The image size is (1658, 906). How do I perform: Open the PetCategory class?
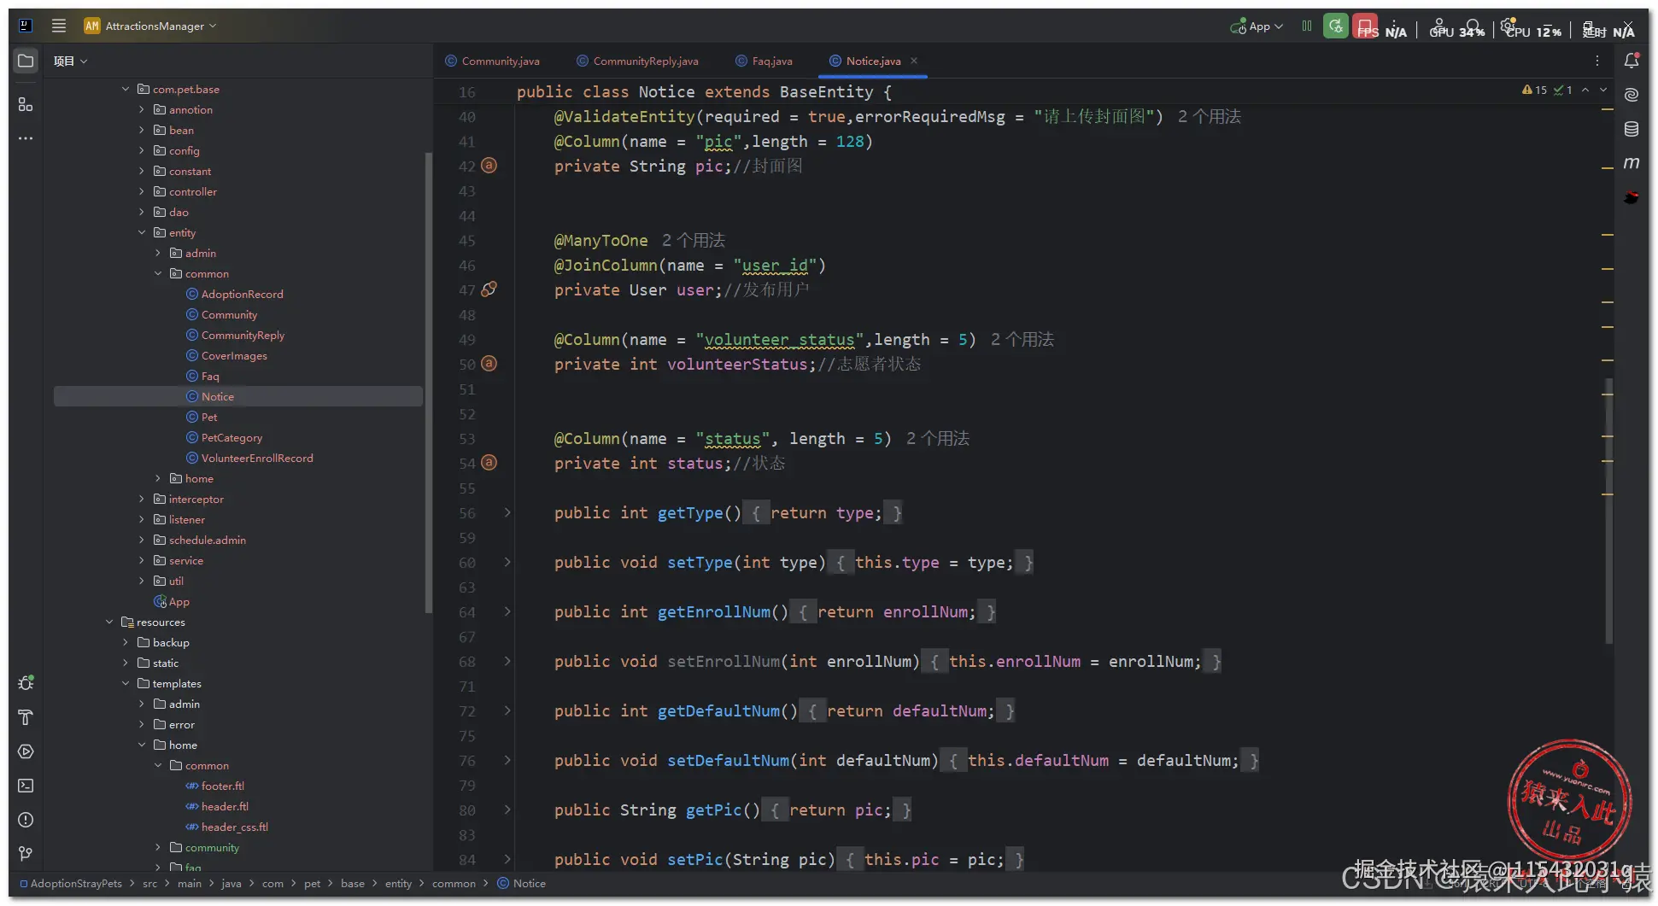click(231, 437)
